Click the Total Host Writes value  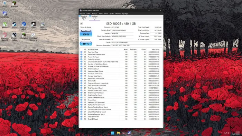pyautogui.click(x=156, y=30)
